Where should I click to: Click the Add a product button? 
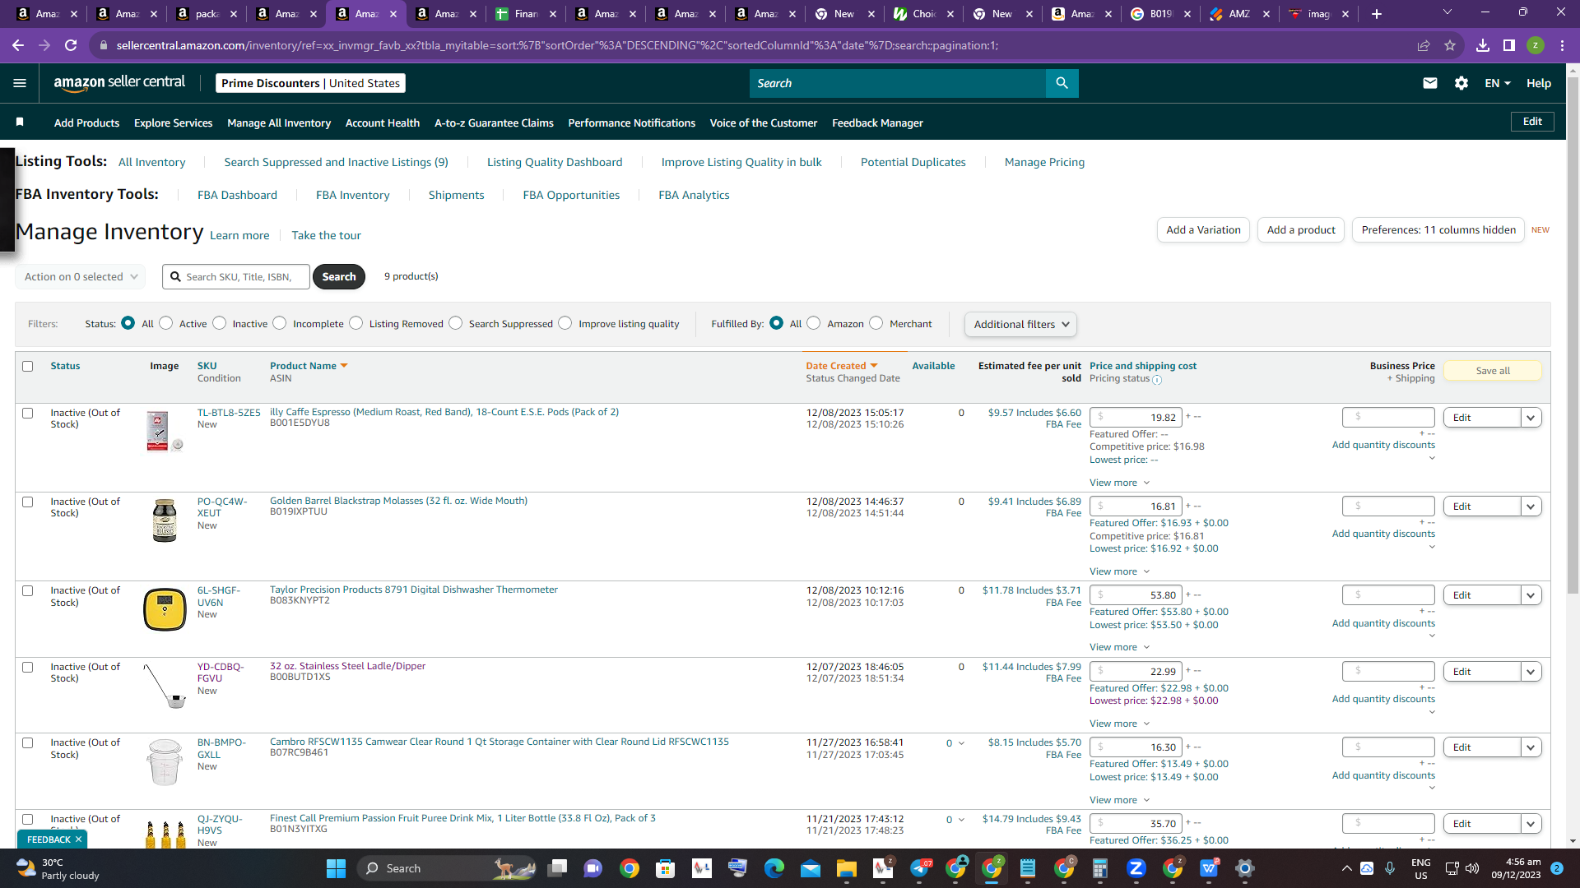click(x=1301, y=230)
